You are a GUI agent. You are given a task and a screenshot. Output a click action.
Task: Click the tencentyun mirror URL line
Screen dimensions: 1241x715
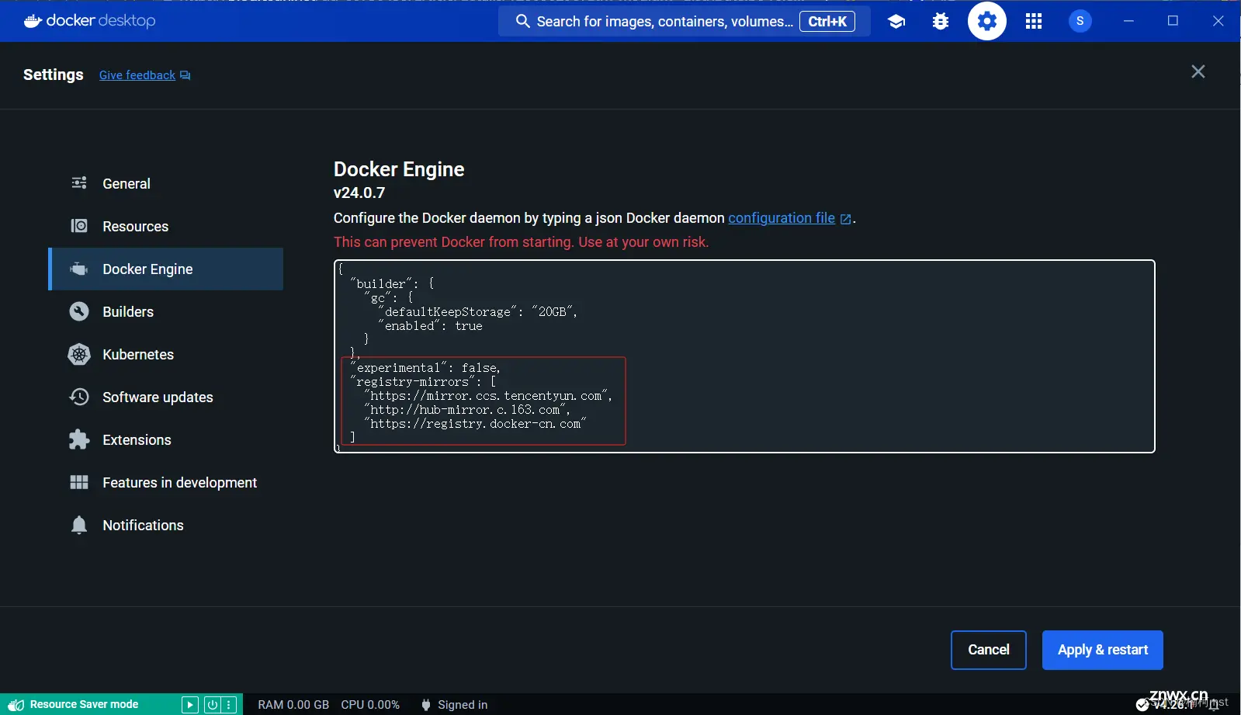488,396
